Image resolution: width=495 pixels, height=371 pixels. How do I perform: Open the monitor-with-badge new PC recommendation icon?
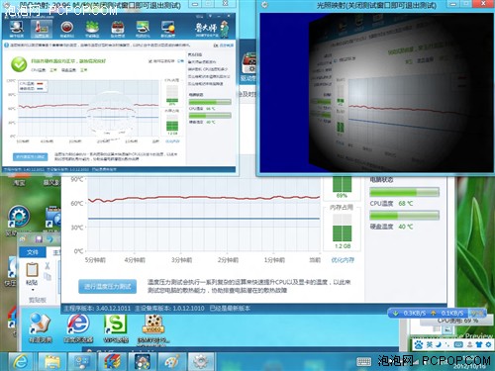click(168, 29)
